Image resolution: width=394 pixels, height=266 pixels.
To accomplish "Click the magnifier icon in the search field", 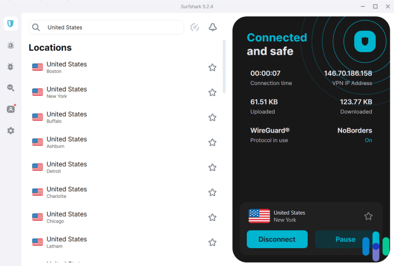I will pos(36,27).
